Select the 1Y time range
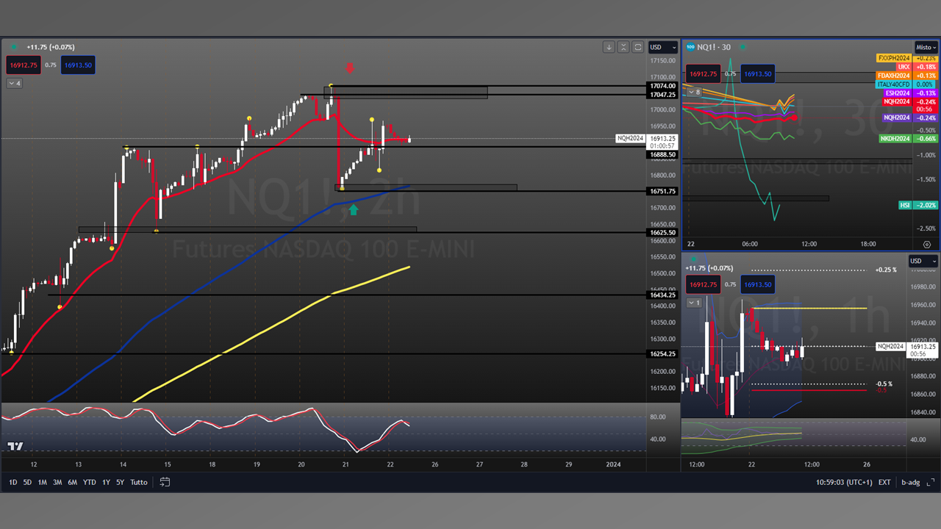This screenshot has width=941, height=529. click(x=106, y=482)
